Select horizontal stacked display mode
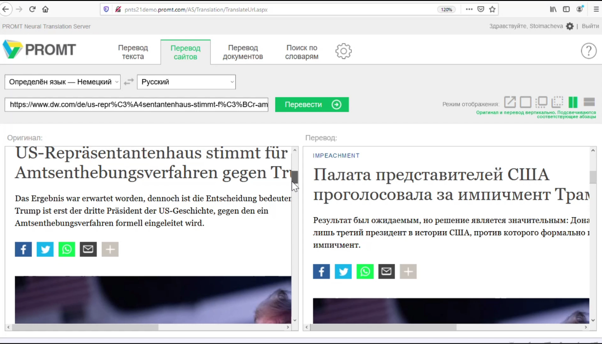 tap(589, 102)
